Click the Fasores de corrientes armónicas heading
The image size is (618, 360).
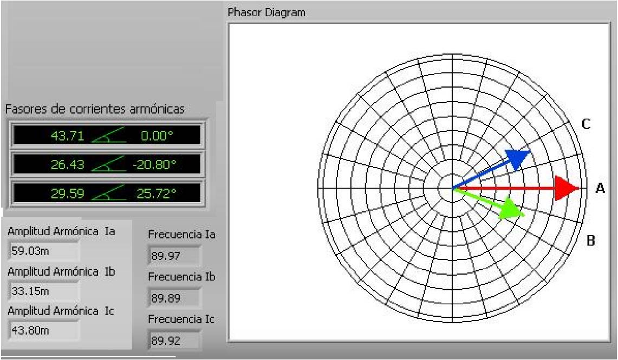[x=95, y=109]
